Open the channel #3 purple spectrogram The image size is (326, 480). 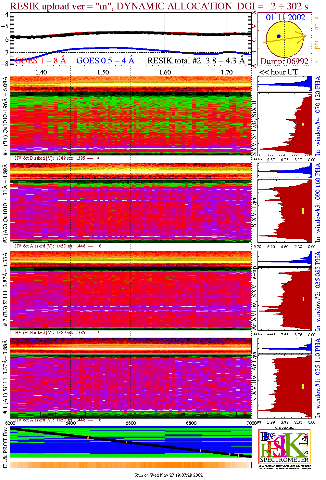pos(131,211)
